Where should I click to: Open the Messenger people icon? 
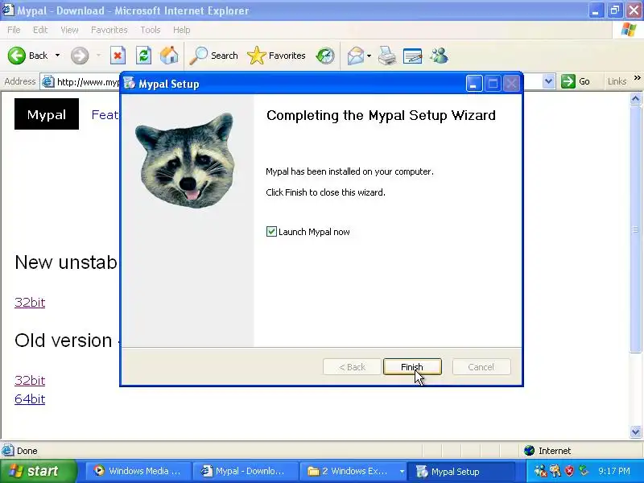click(x=439, y=56)
